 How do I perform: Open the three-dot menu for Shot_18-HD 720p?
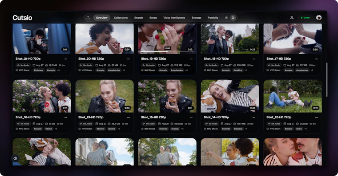coord(253,59)
